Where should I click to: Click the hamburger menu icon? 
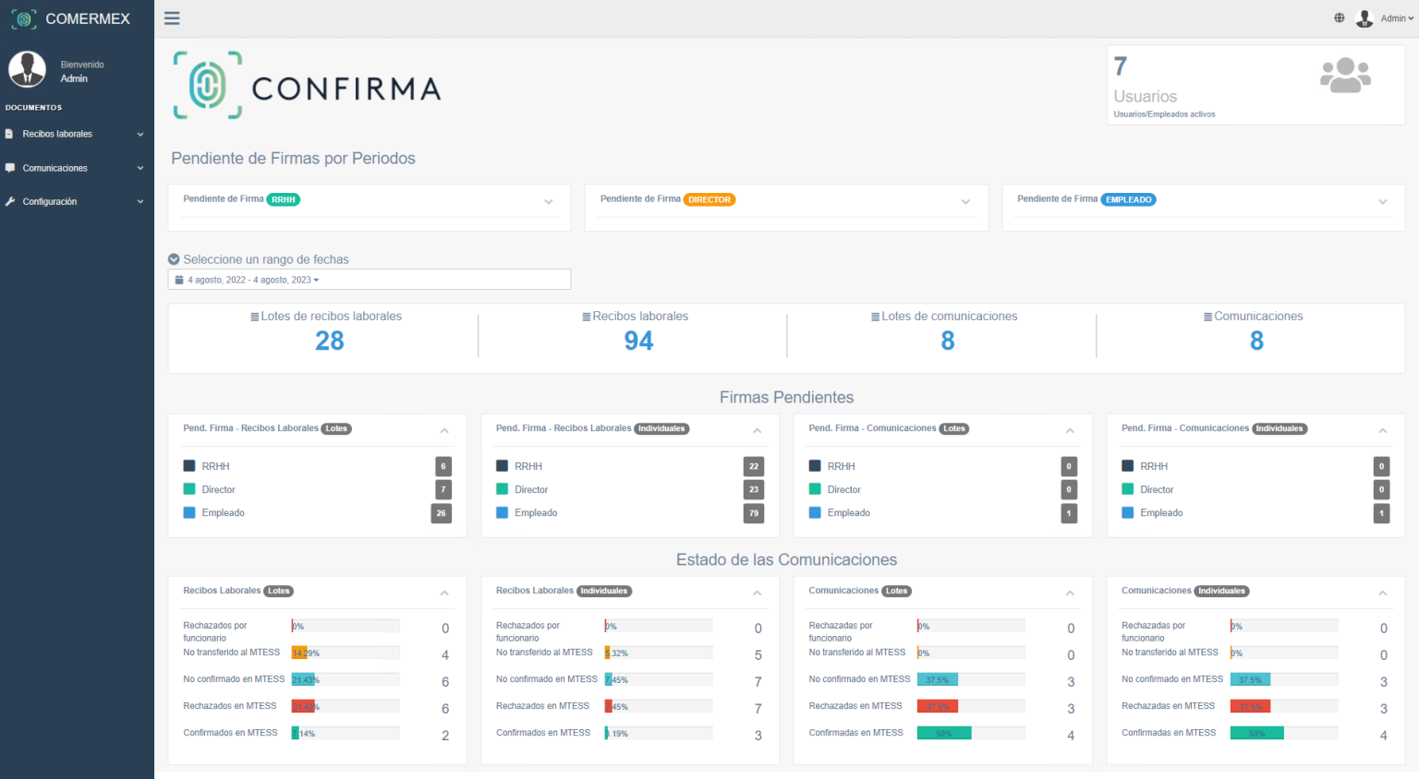172,18
